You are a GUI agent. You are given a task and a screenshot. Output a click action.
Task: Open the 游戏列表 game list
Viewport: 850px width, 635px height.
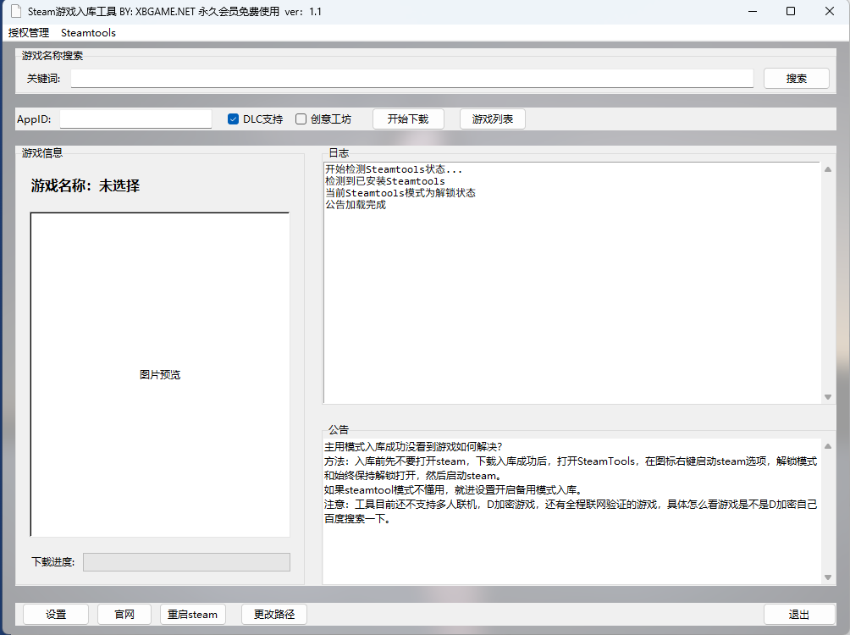492,119
